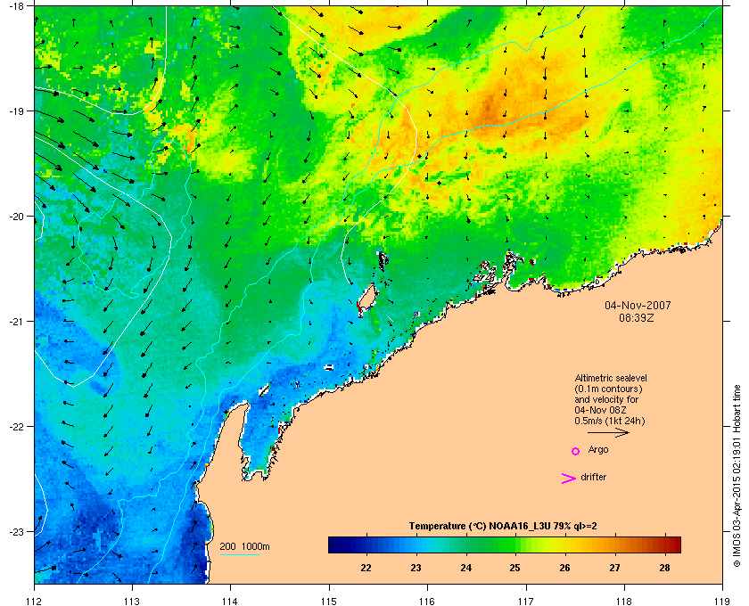Viewport: 749px width, 606px height.
Task: Click the latitude axis label -23
Action: [x=17, y=531]
